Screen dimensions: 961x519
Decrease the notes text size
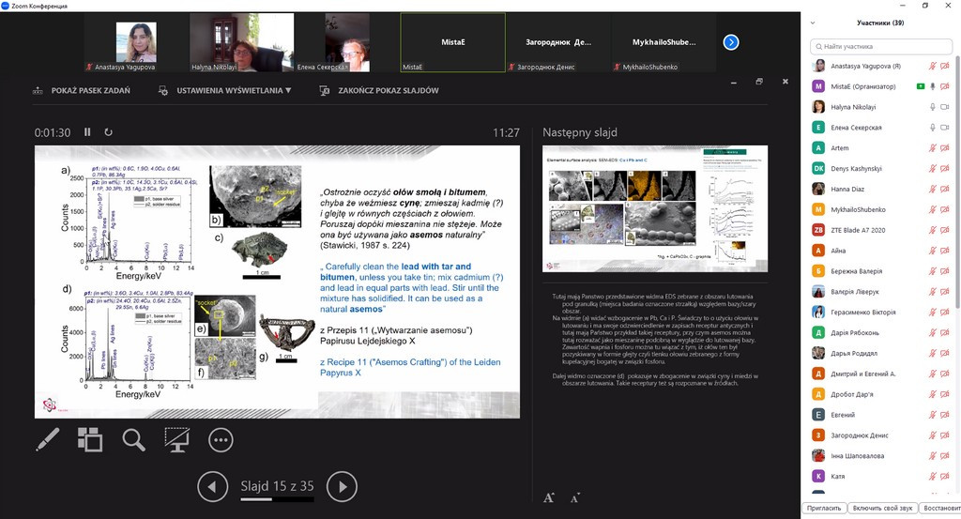[x=573, y=498]
